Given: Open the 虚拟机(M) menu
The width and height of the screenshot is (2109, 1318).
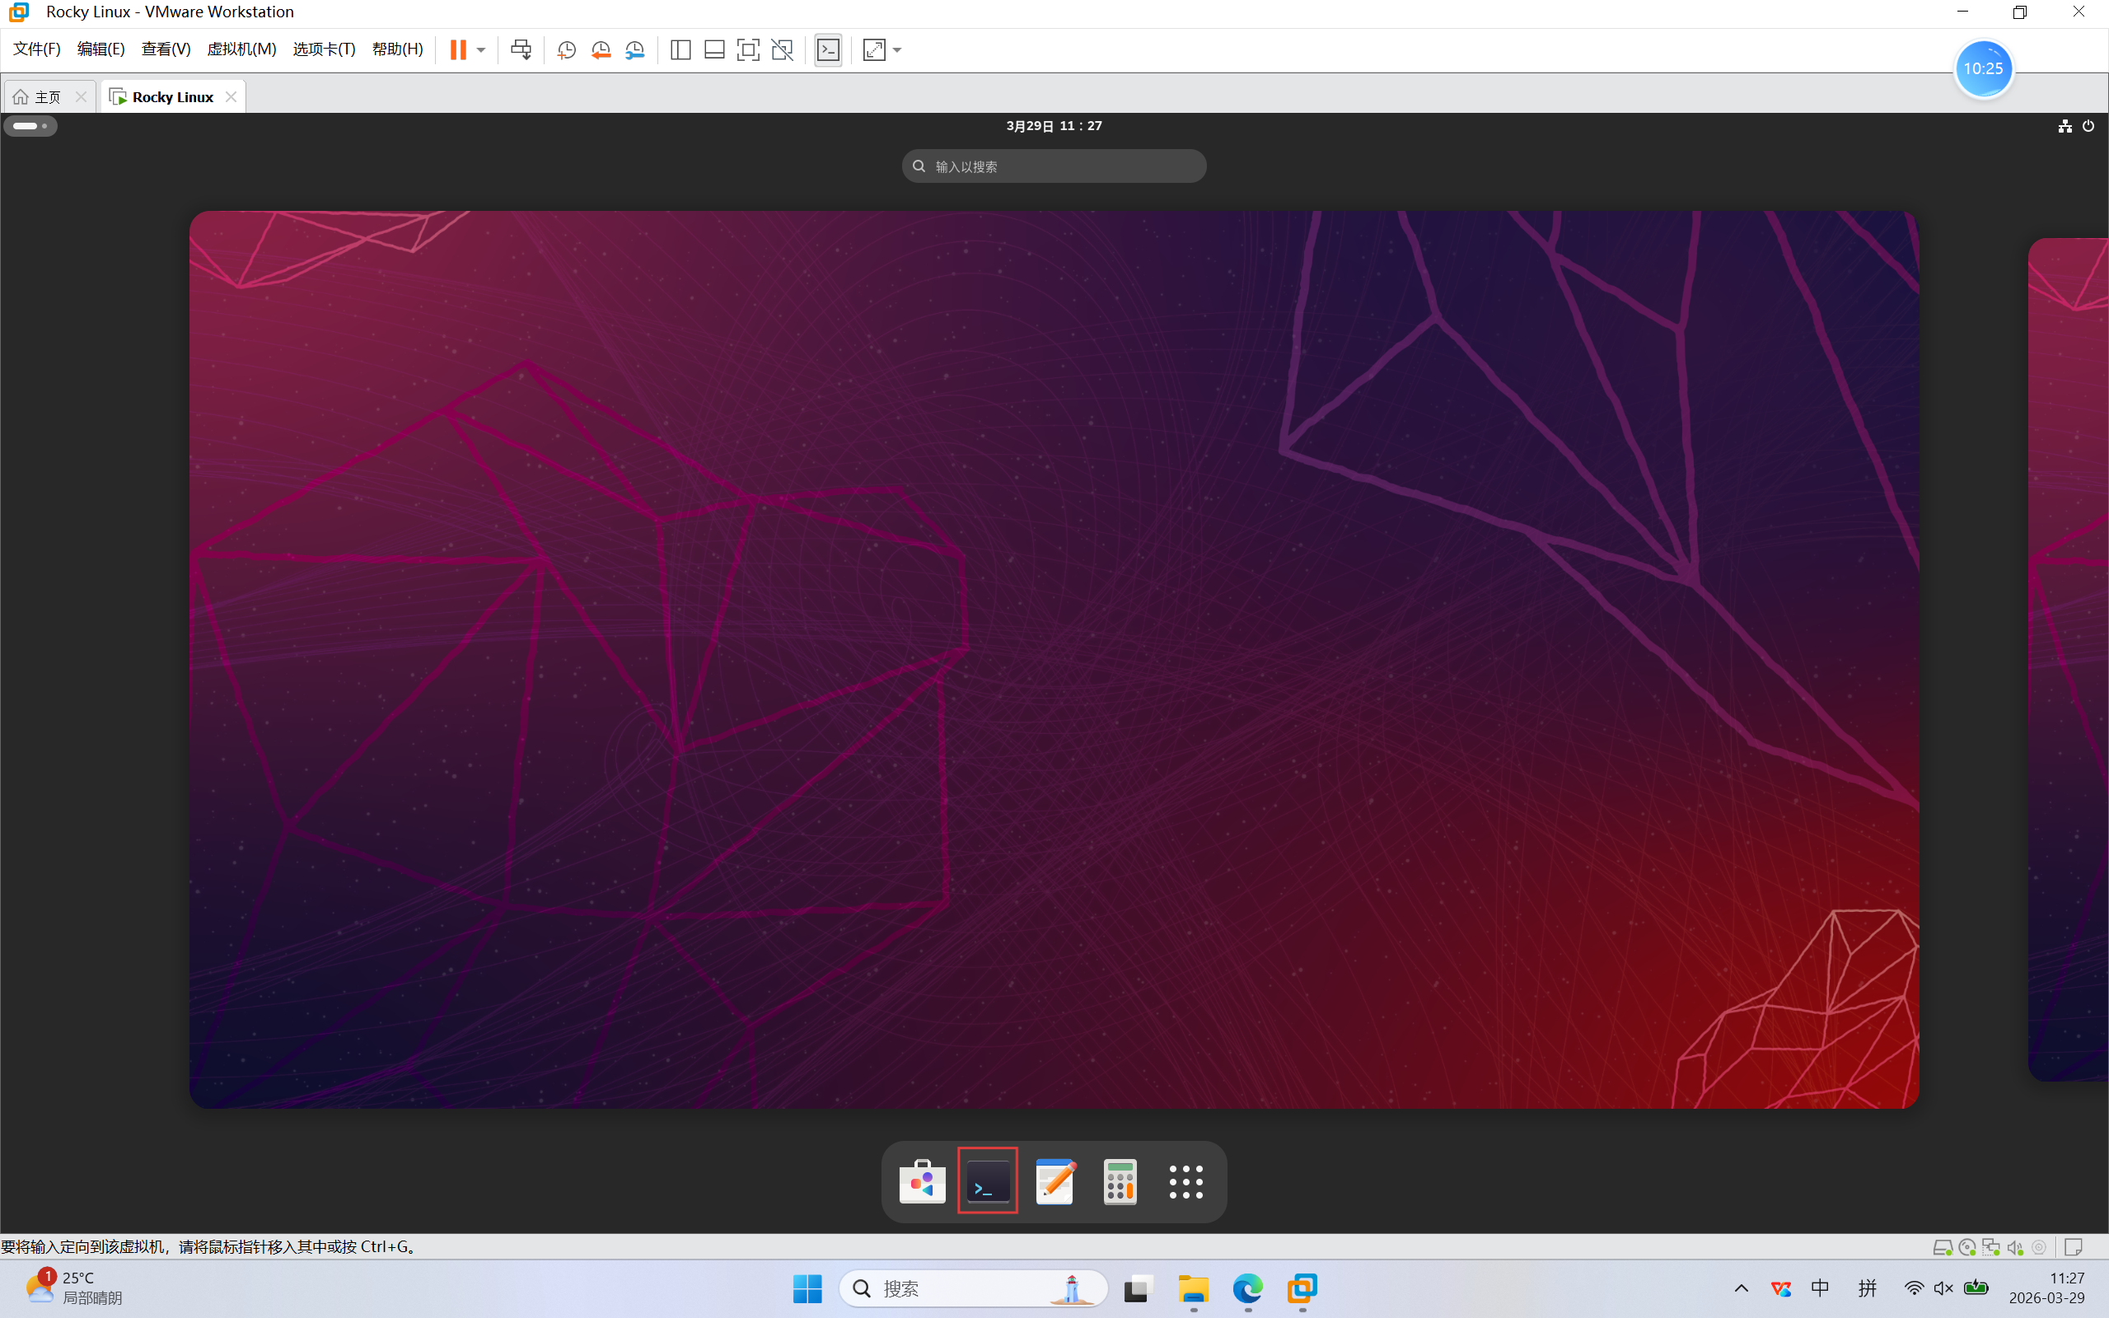Looking at the screenshot, I should pyautogui.click(x=241, y=49).
